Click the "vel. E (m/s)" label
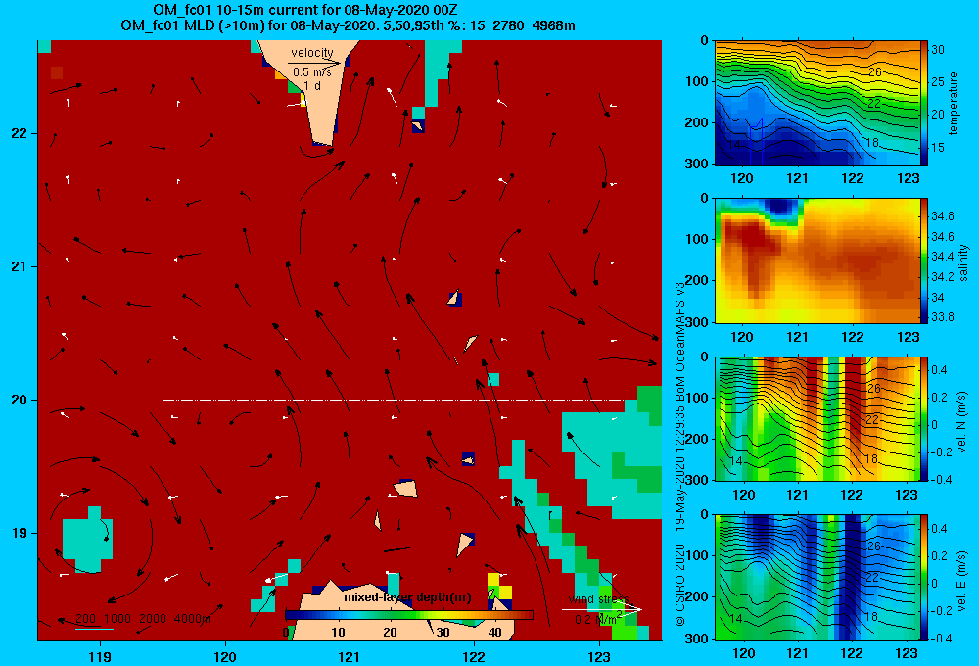The width and height of the screenshot is (979, 666). pos(962,581)
